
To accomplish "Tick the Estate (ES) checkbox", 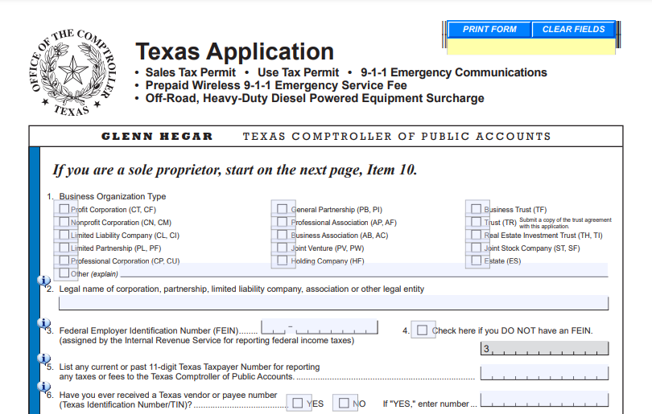I will [x=476, y=260].
